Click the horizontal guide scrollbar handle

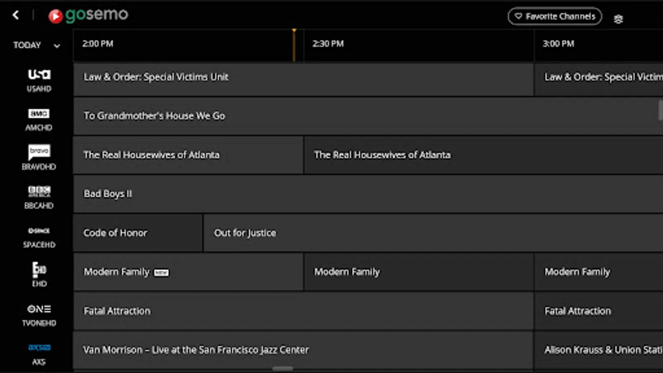click(x=283, y=368)
